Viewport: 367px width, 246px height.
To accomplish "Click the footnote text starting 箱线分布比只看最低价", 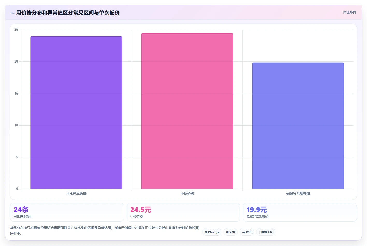I will pos(104,230).
